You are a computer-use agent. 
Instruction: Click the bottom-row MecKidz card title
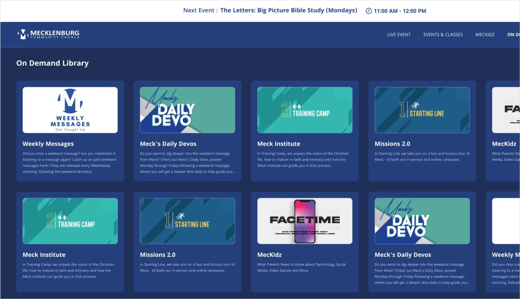coord(269,255)
